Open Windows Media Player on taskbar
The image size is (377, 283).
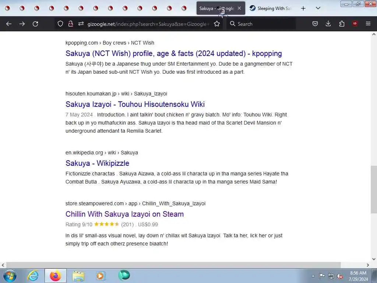point(101,276)
